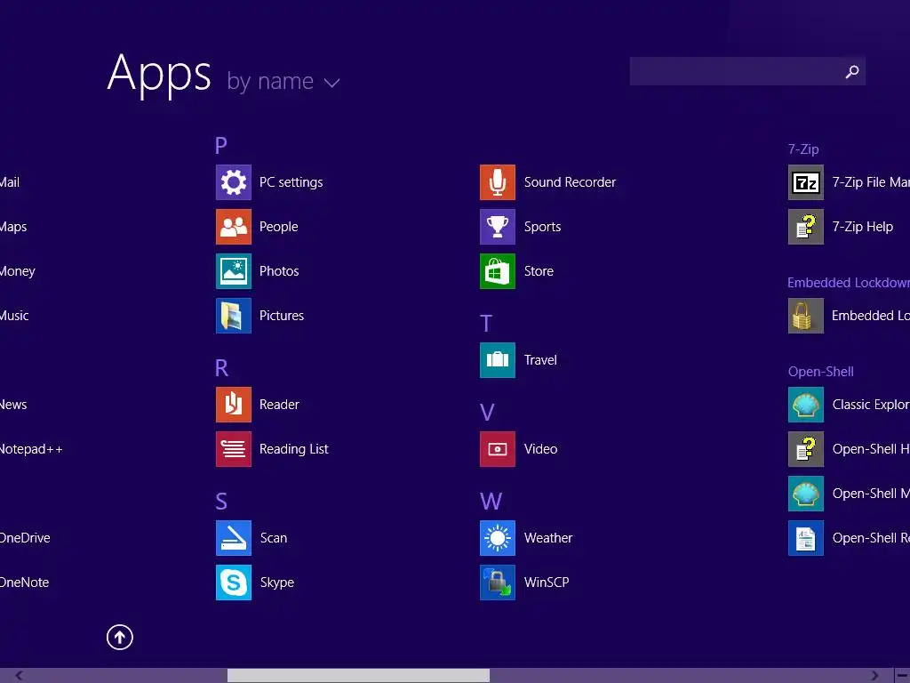Click the 'Pictures' text label
The height and width of the screenshot is (683, 910).
[x=282, y=316]
